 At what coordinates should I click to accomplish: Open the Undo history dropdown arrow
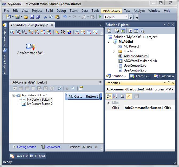[x=70, y=17]
